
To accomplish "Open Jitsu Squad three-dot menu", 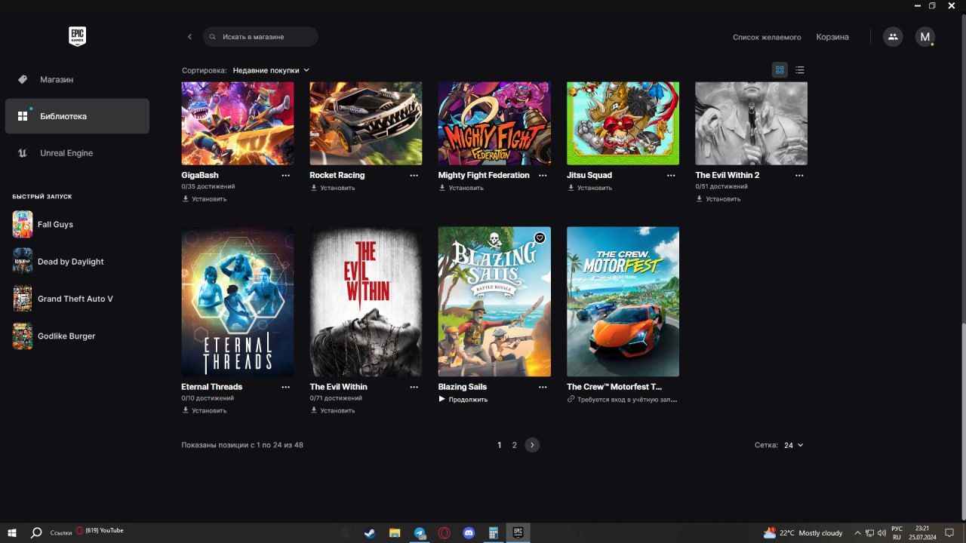I will (671, 175).
